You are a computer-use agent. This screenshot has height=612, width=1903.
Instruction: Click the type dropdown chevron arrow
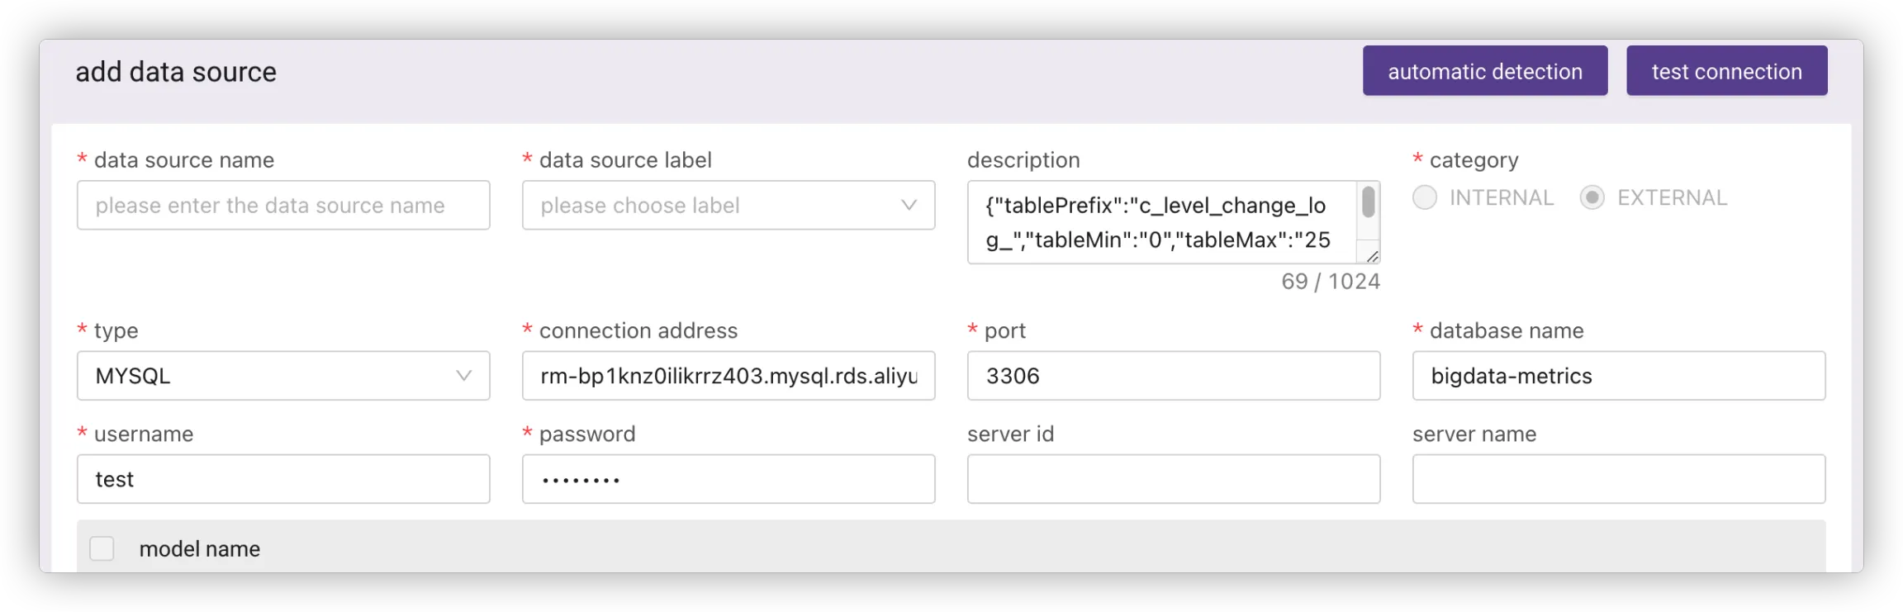click(464, 376)
